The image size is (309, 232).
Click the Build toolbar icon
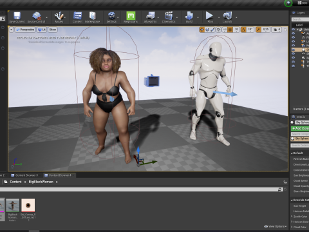click(x=189, y=17)
